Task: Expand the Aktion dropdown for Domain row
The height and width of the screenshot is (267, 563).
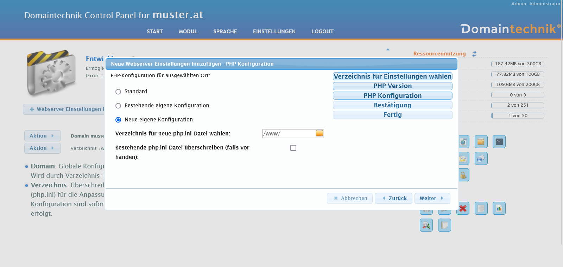Action: pyautogui.click(x=42, y=136)
